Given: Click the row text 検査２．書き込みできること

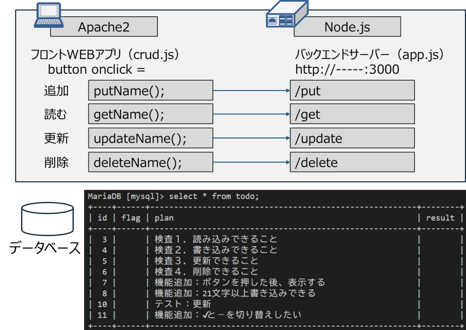Looking at the screenshot, I should click(x=216, y=250).
